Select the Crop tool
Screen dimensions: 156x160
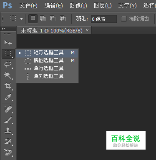coord(8,86)
